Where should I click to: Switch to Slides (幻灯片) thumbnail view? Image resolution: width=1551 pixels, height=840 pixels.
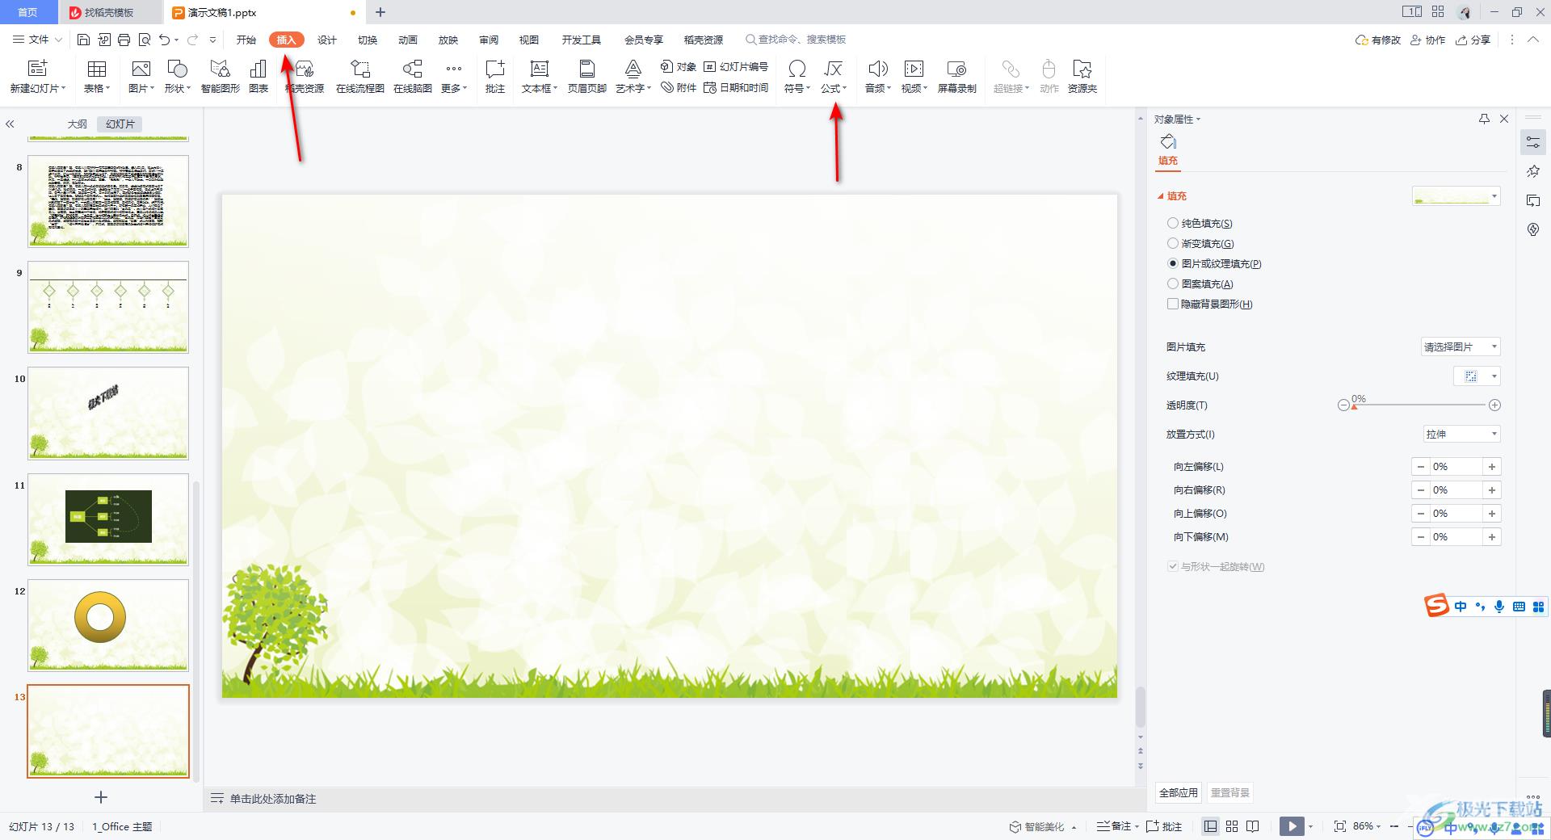coord(120,124)
